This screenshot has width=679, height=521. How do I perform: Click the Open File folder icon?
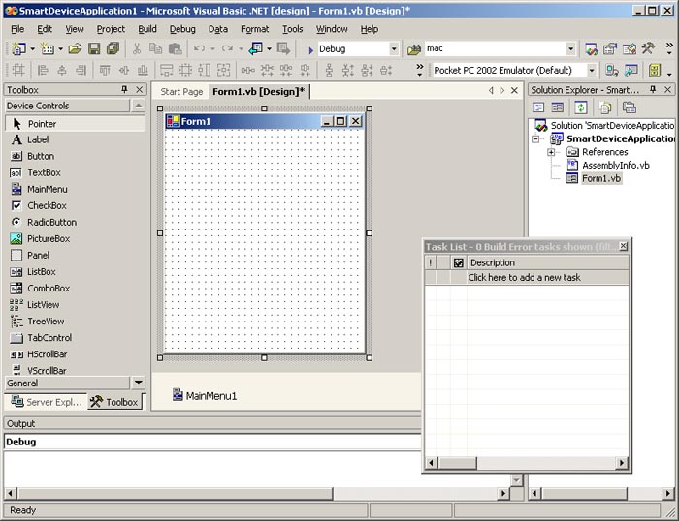click(x=75, y=48)
